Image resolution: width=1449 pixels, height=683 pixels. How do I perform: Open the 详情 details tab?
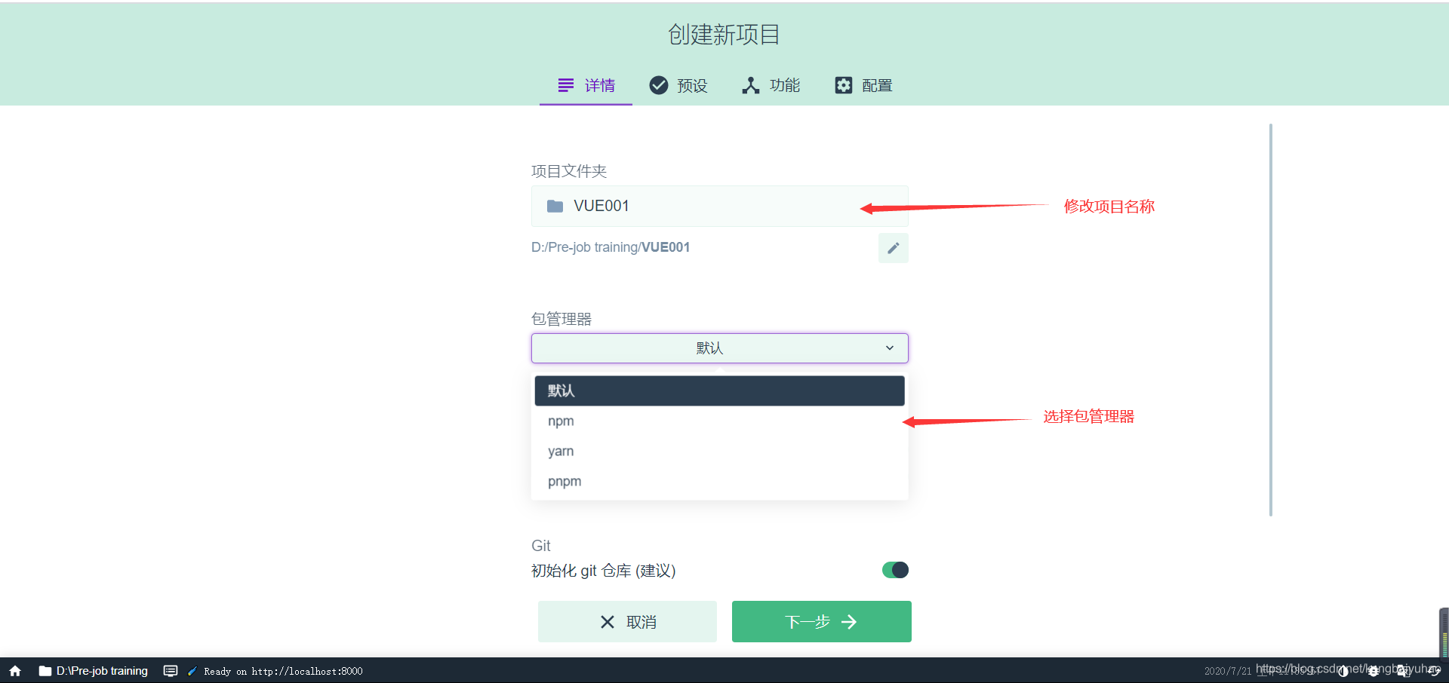coord(586,85)
